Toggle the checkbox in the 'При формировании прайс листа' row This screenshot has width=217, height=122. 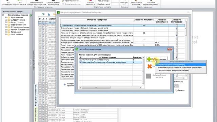point(177,40)
